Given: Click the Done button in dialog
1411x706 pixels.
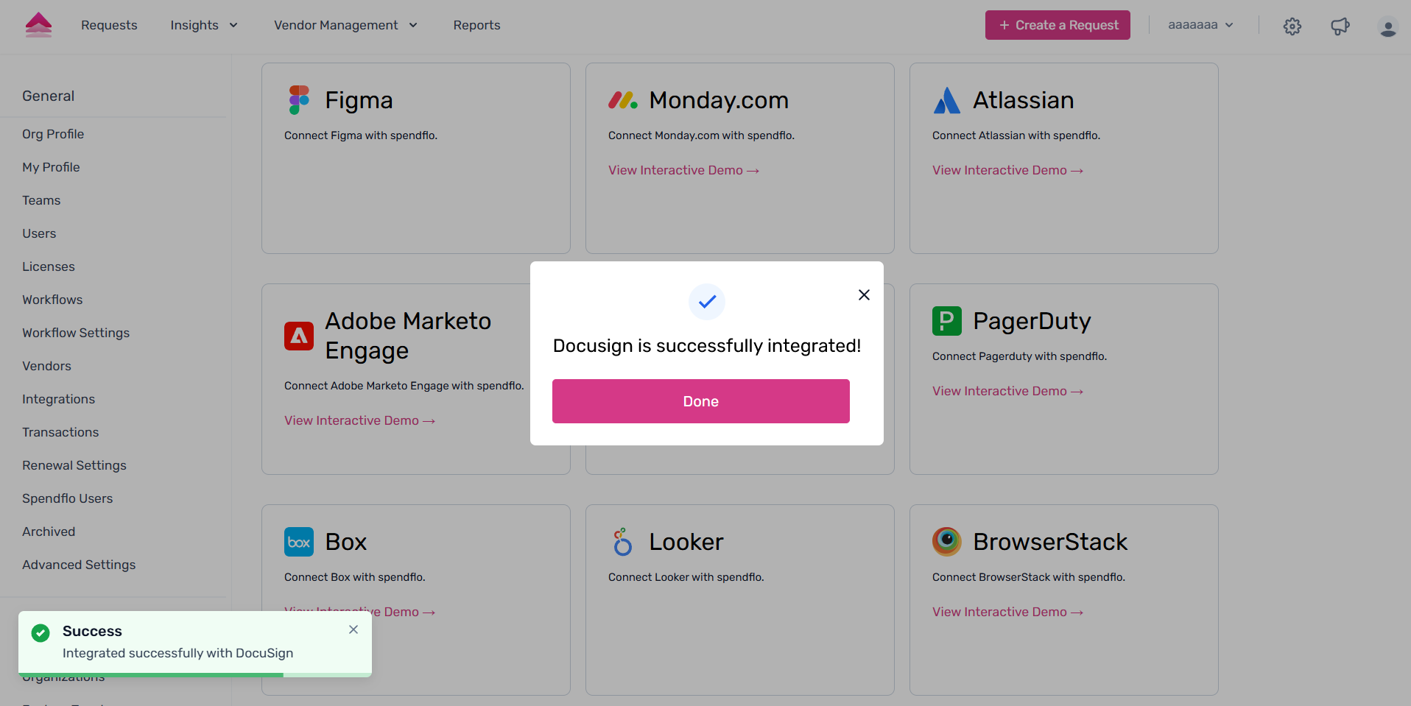Looking at the screenshot, I should click(701, 401).
